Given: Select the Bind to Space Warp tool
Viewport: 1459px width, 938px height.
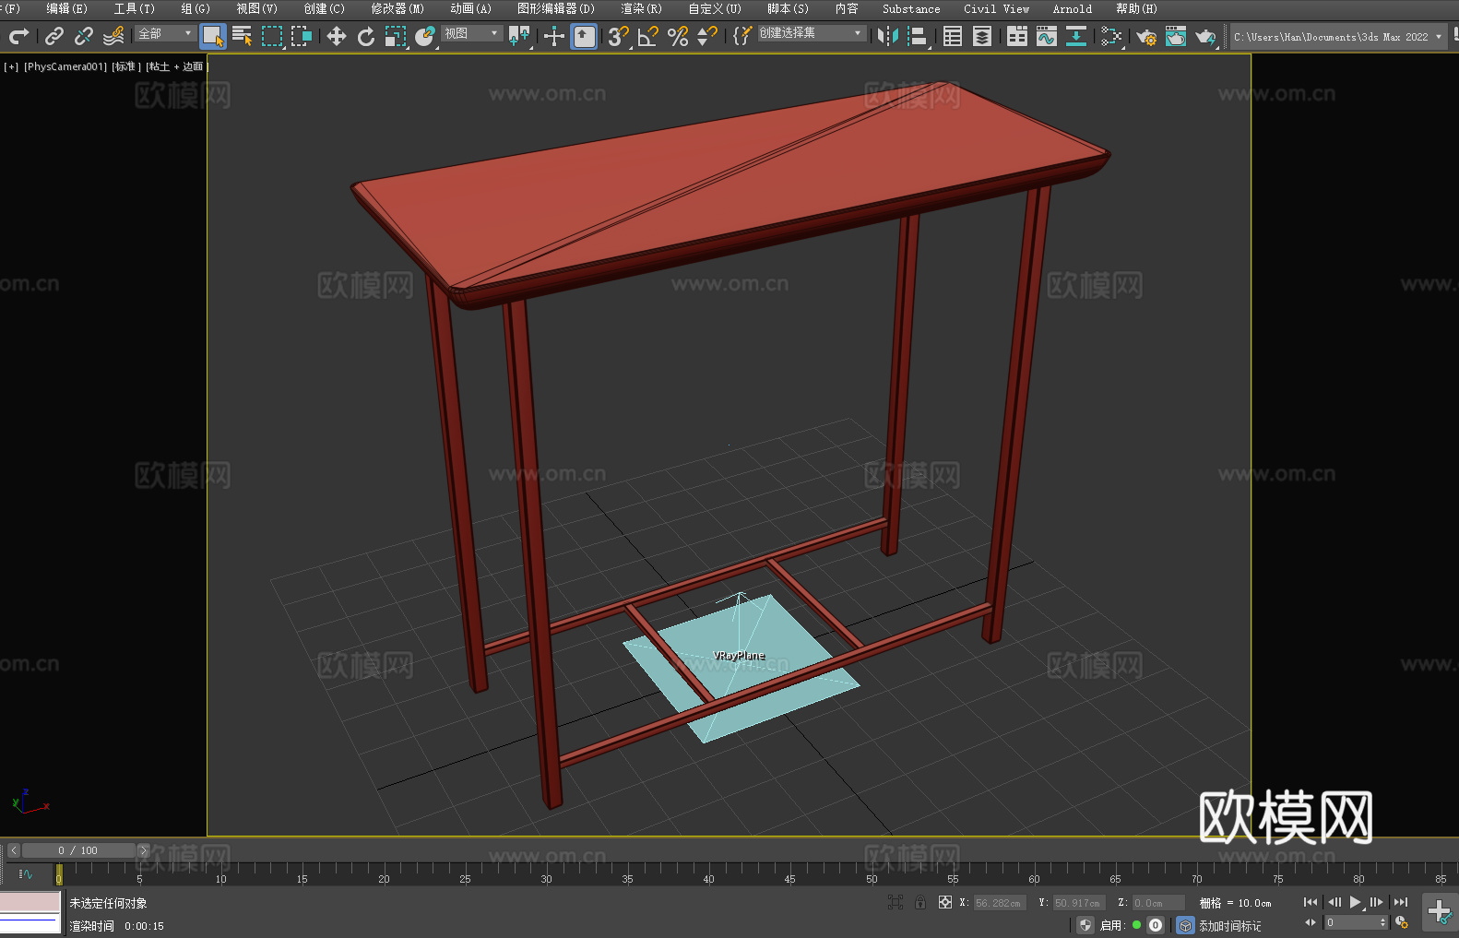Looking at the screenshot, I should click(x=113, y=37).
